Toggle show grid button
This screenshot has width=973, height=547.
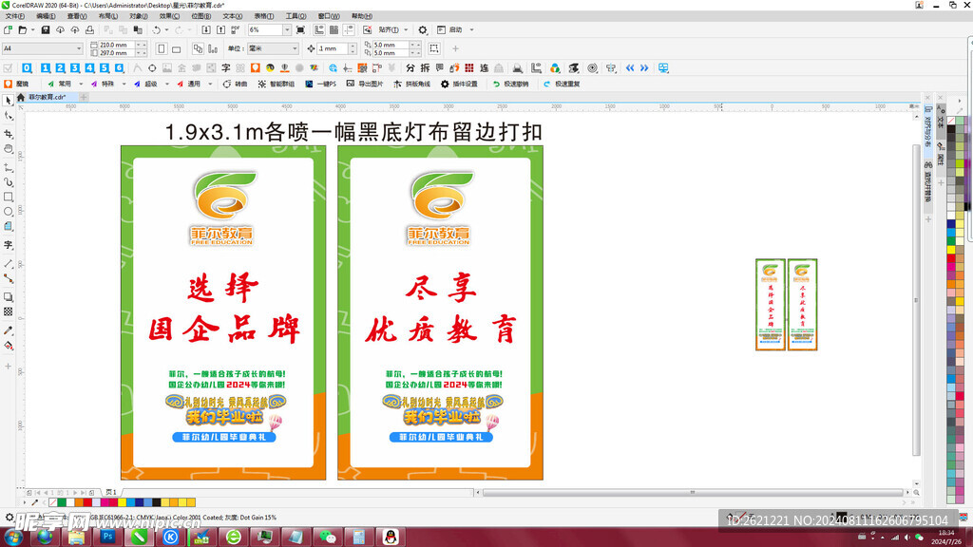click(334, 29)
